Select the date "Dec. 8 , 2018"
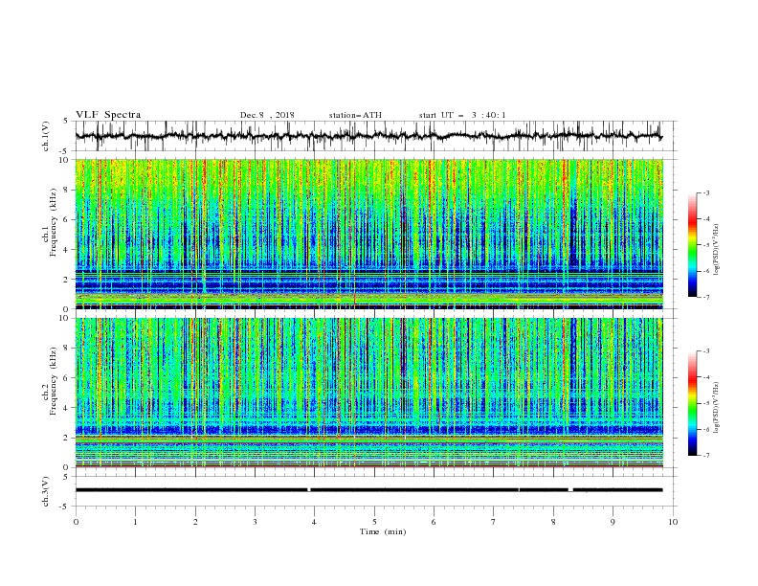Image resolution: width=758 pixels, height=586 pixels. coord(267,115)
